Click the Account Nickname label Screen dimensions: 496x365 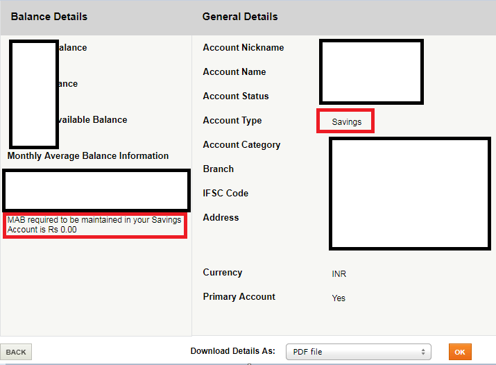click(x=243, y=48)
